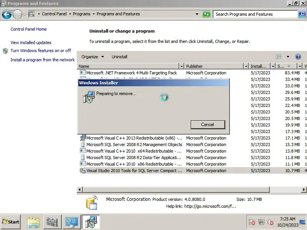Click icon of SQL Server Management Objects row

tap(83, 145)
